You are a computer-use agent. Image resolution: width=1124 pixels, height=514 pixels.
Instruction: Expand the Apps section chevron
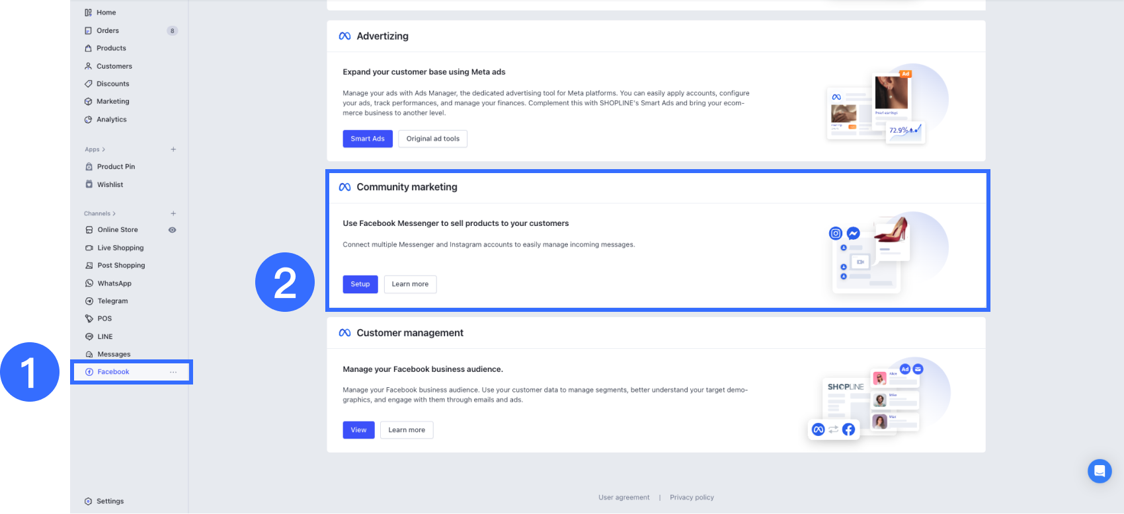[x=104, y=149]
